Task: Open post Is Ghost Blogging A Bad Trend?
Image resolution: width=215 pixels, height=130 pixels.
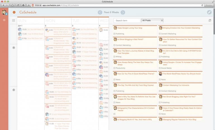Action: (x=130, y=39)
